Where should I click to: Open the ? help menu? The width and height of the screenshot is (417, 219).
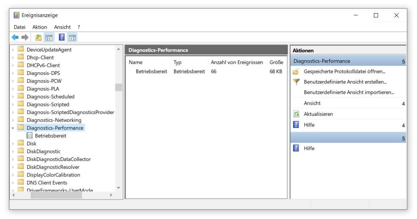(x=79, y=27)
